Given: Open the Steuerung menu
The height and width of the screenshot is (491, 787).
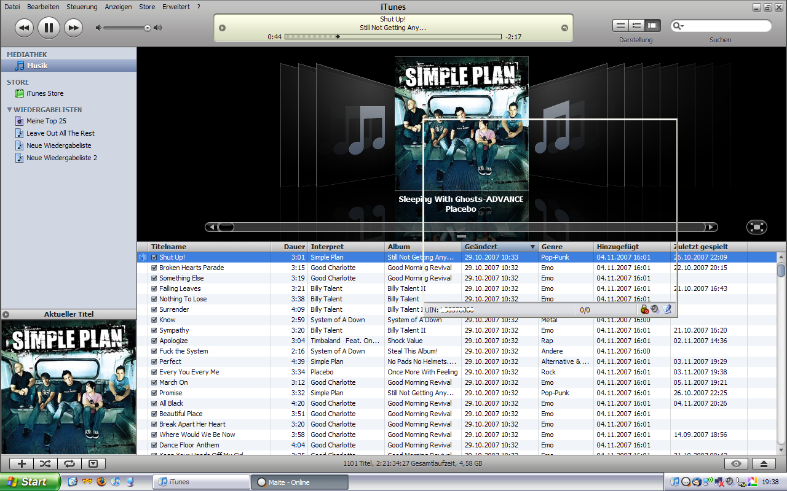Looking at the screenshot, I should pyautogui.click(x=82, y=7).
